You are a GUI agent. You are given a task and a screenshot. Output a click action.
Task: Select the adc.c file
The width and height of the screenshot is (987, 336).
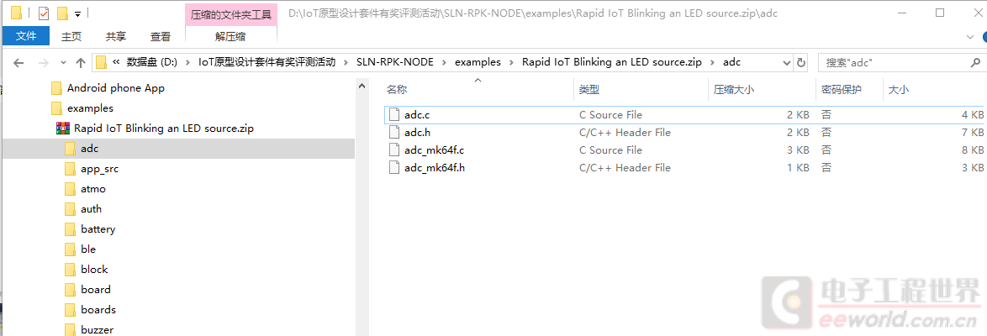(x=417, y=115)
